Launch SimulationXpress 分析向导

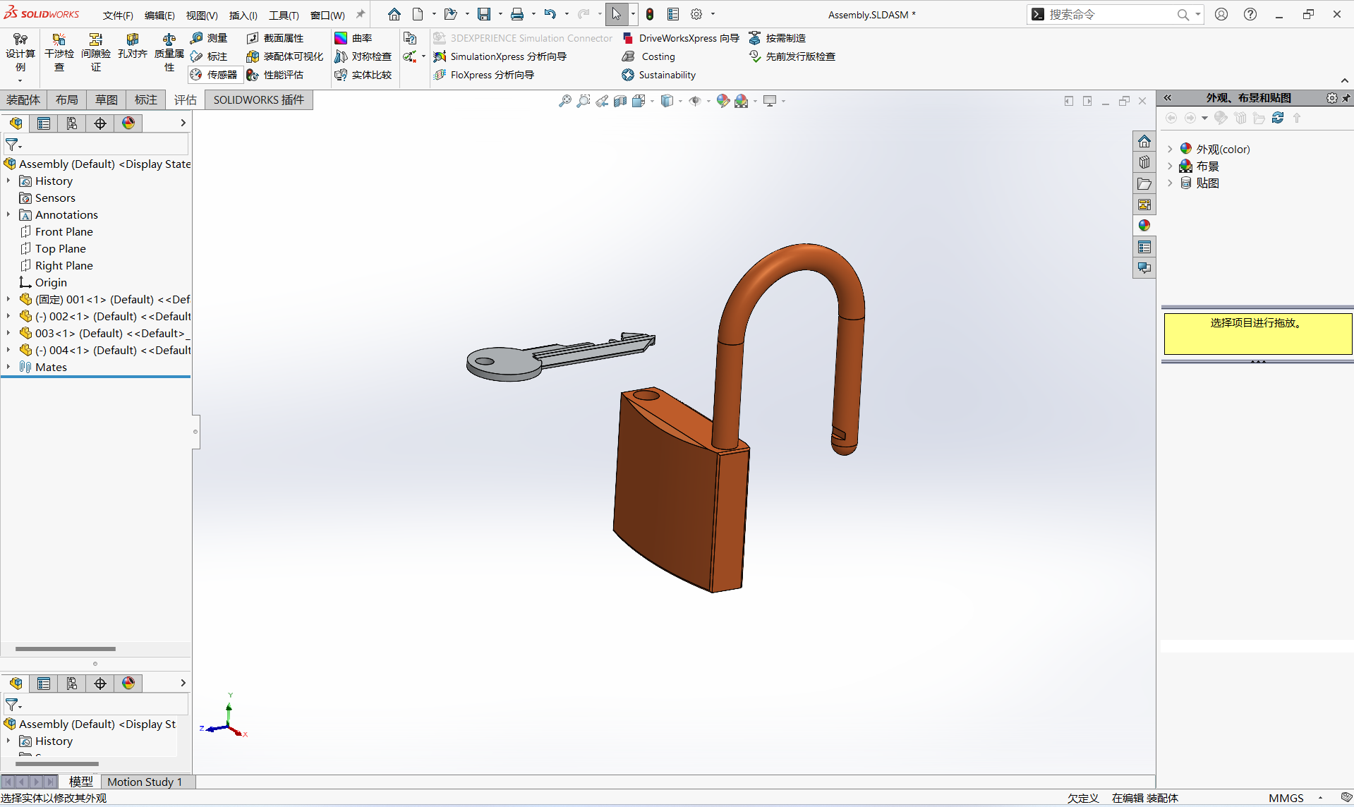tap(500, 56)
